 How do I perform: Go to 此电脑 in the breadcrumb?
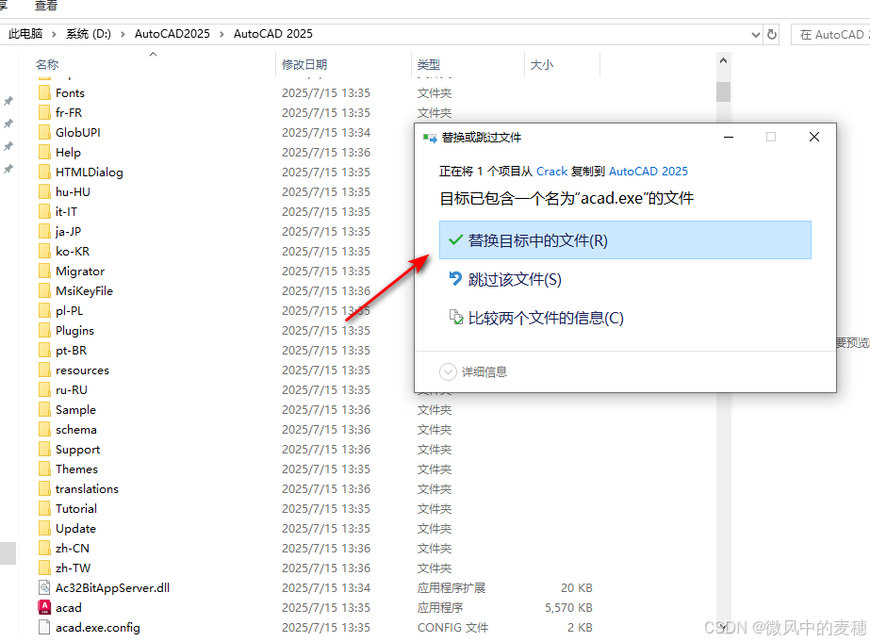click(25, 34)
